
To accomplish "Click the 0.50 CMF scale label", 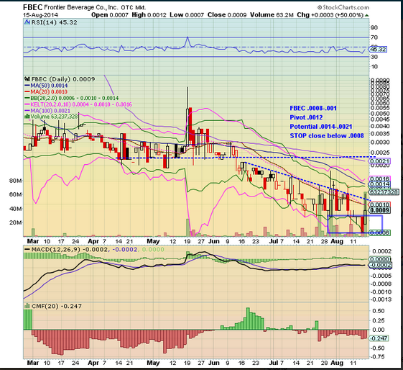I will pos(379,311).
